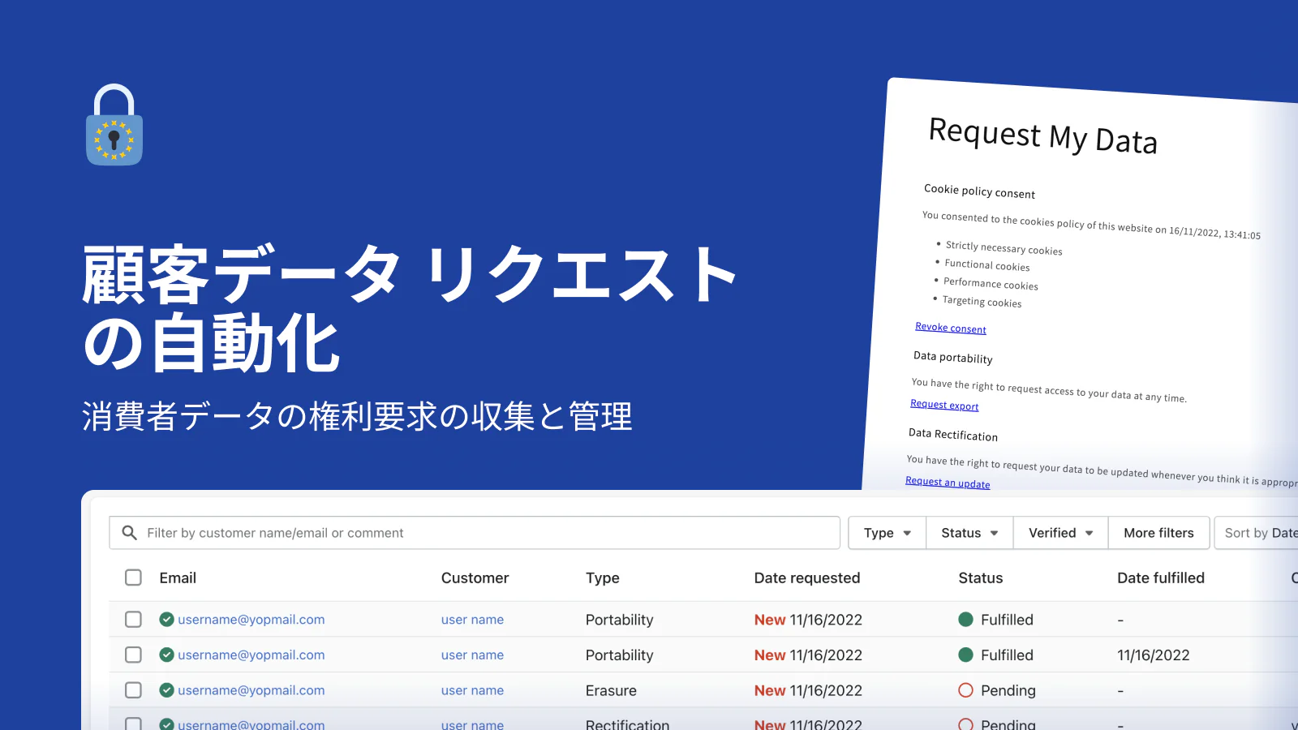Click the More filters button
The width and height of the screenshot is (1298, 730).
coord(1158,533)
